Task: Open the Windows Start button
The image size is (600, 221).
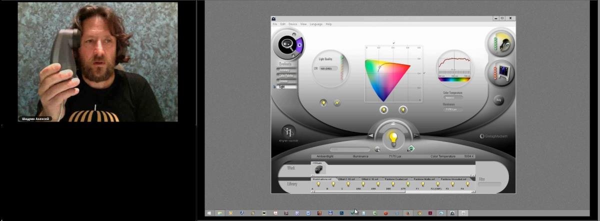Action: tap(209, 213)
